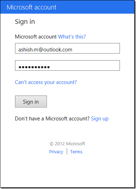Screen dimensions: 136x189
Task: Click "Don't have a Microsoft account?" text
Action: pos(52,119)
